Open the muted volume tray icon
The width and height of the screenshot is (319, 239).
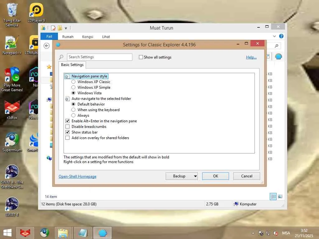276,233
